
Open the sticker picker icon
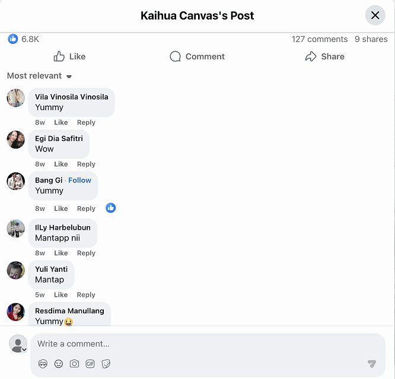click(106, 364)
